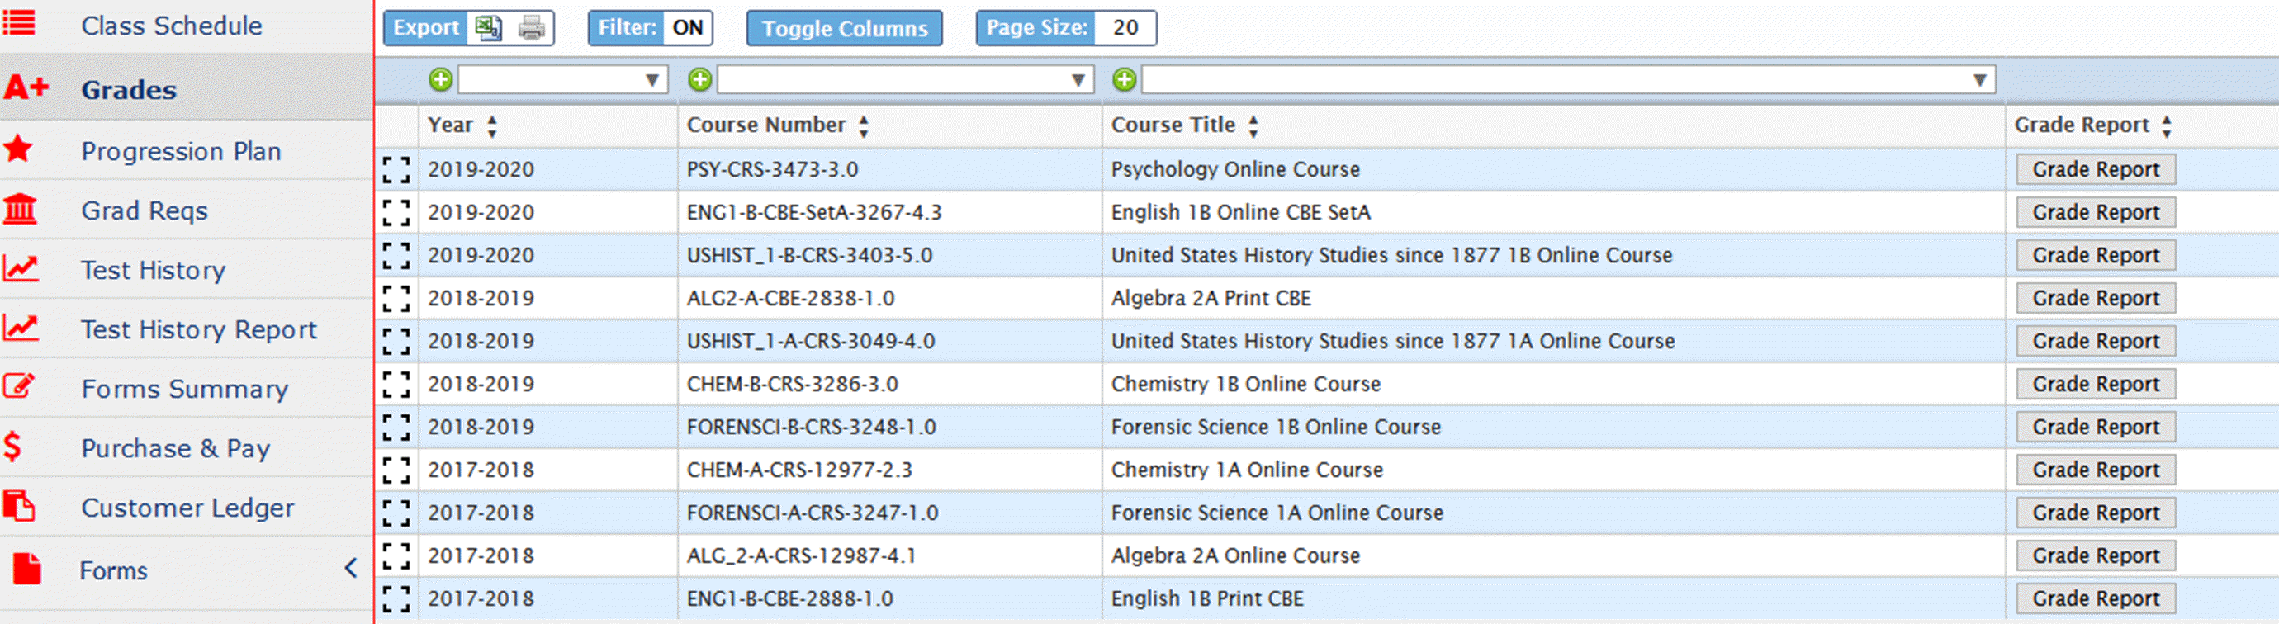The image size is (2279, 624).
Task: Open the Forms Summary menu item
Action: point(185,388)
